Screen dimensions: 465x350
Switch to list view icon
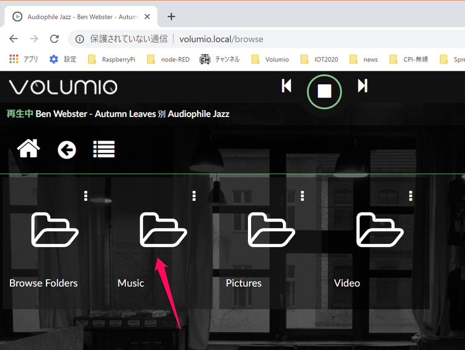coord(104,149)
